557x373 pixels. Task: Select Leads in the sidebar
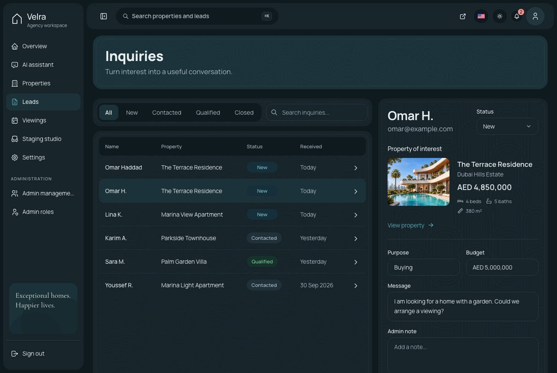coord(43,102)
